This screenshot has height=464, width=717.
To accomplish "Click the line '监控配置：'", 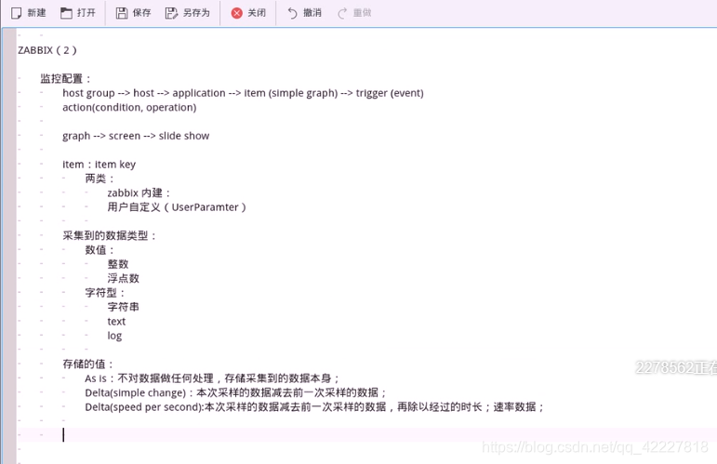I will [x=66, y=79].
